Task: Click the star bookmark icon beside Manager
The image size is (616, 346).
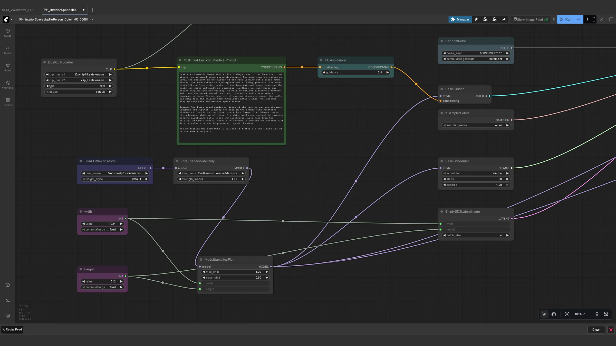Action: point(476,19)
